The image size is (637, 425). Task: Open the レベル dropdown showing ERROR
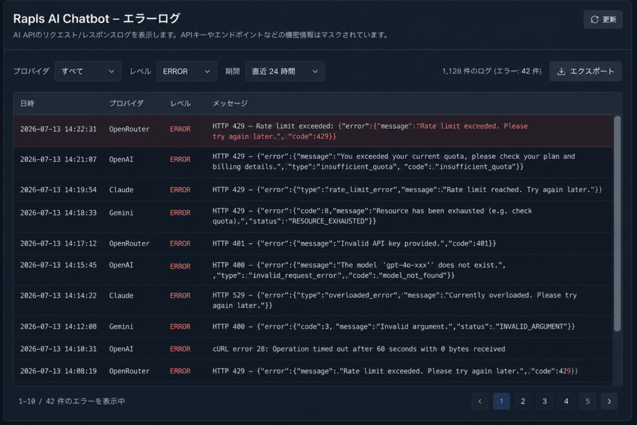[187, 71]
